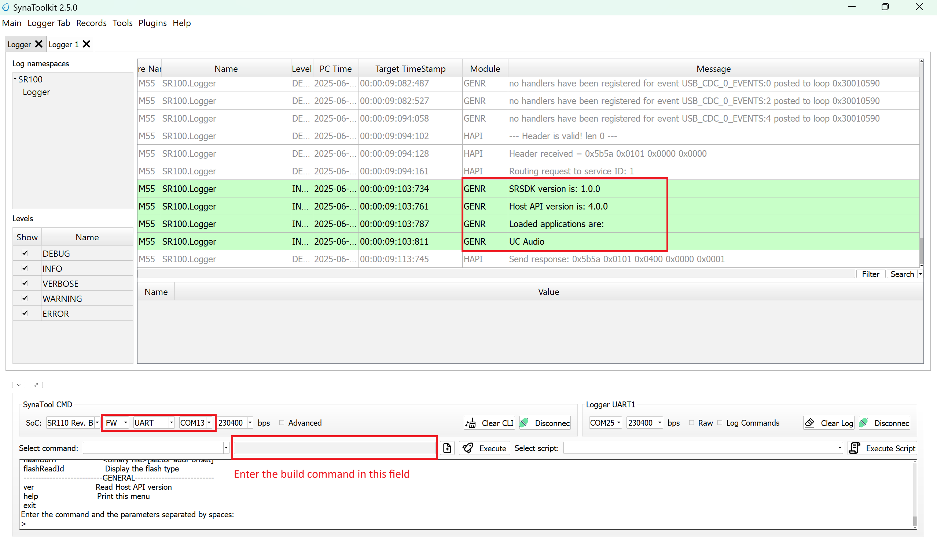Select the 'Header is valid! len 0' row
Screen dimensions: 937x548
[x=528, y=136]
